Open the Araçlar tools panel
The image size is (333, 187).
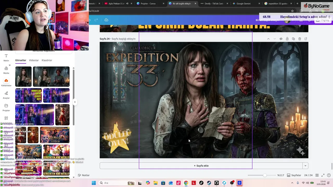(x=6, y=95)
